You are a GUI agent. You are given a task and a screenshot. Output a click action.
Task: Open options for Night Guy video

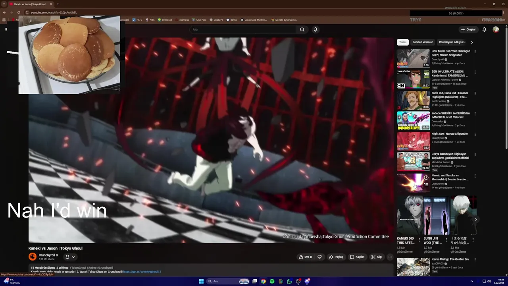click(x=475, y=134)
